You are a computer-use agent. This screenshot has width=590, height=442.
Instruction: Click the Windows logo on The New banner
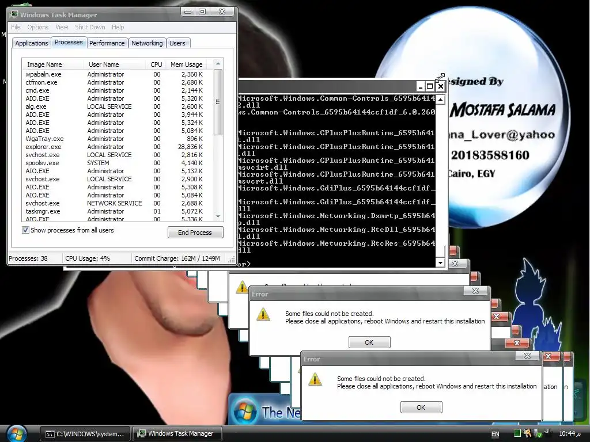tap(245, 412)
